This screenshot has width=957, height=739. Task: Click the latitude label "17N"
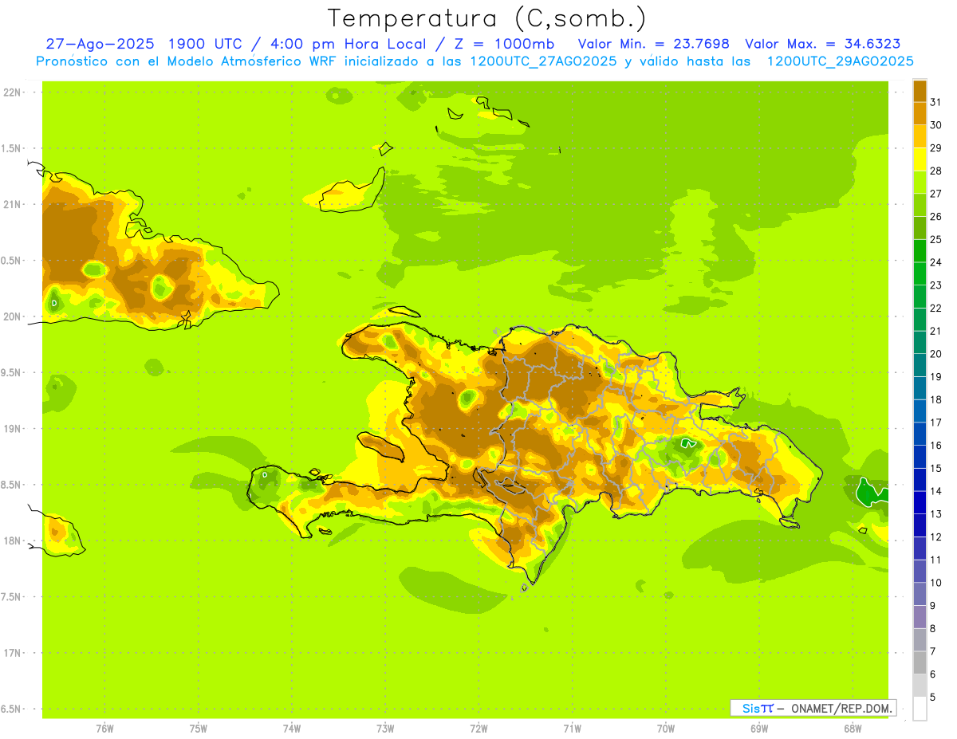[x=13, y=653]
